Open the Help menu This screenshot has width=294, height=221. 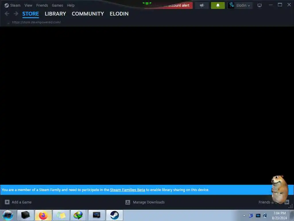pos(71,5)
